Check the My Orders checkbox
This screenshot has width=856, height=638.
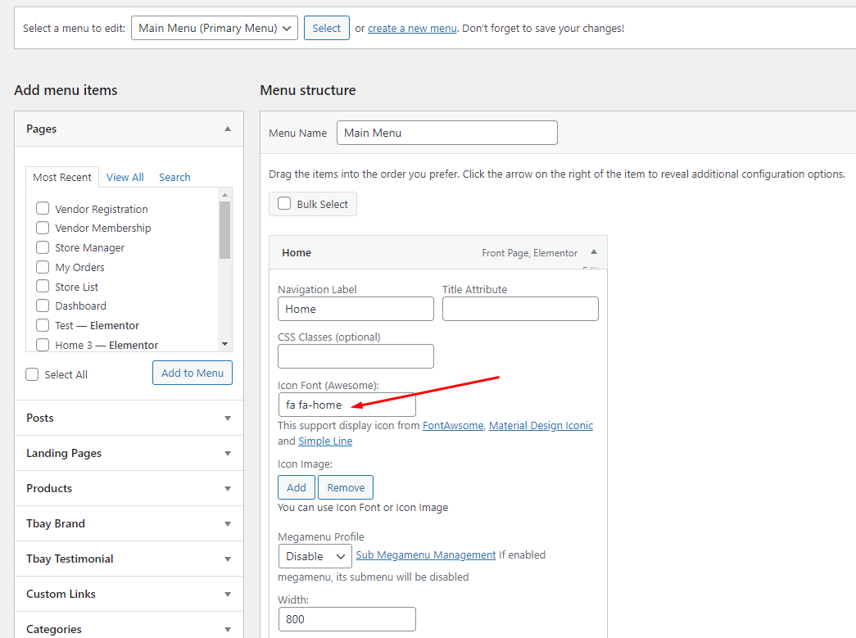(43, 267)
